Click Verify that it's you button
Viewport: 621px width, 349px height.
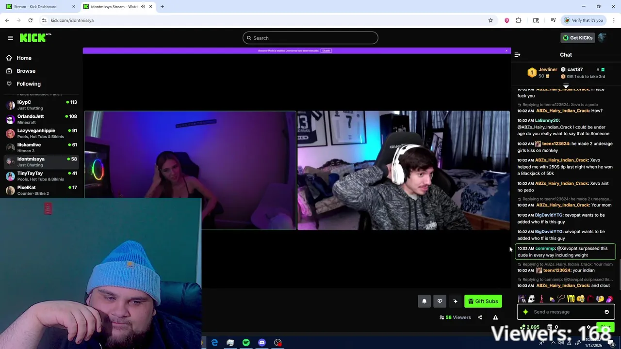click(583, 20)
